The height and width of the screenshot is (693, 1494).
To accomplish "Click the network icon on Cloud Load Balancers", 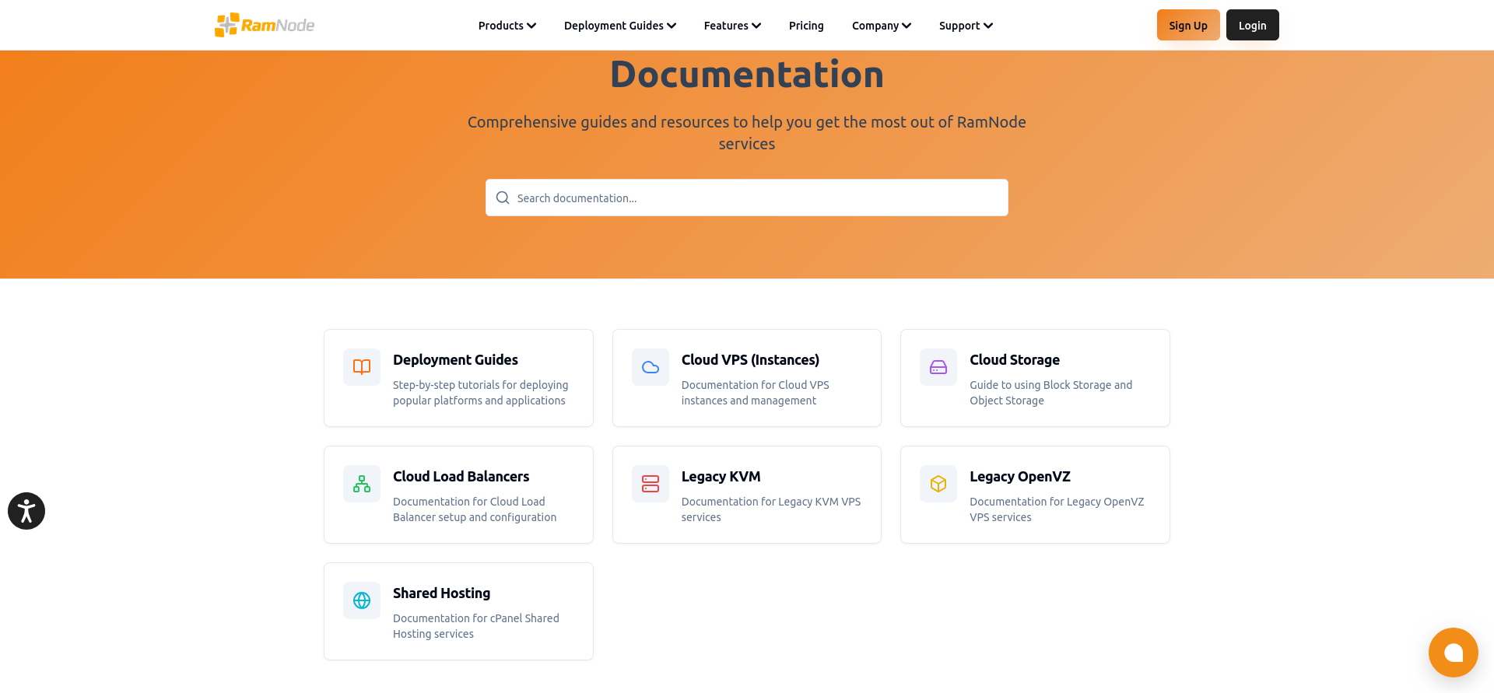I will point(362,484).
